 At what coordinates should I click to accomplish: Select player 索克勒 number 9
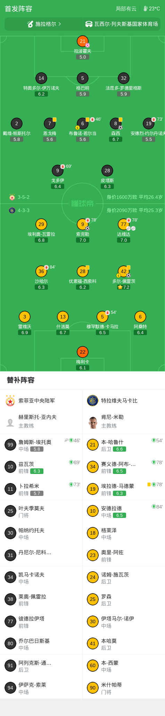83,224
